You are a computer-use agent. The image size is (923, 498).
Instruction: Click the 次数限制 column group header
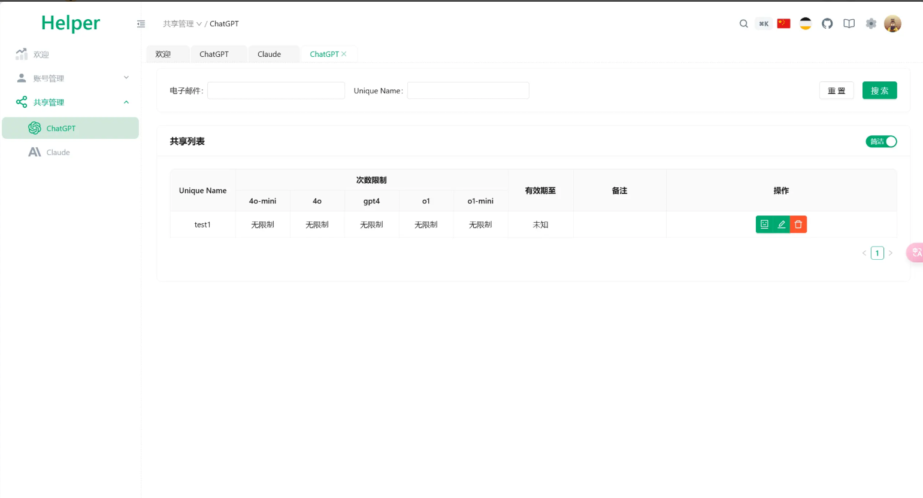point(371,180)
